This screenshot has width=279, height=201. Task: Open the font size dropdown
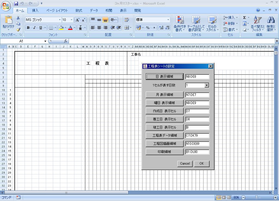coord(72,20)
